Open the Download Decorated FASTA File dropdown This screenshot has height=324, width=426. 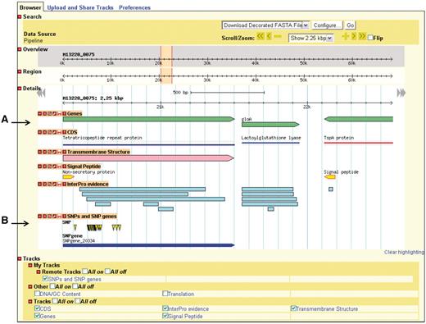pos(265,25)
